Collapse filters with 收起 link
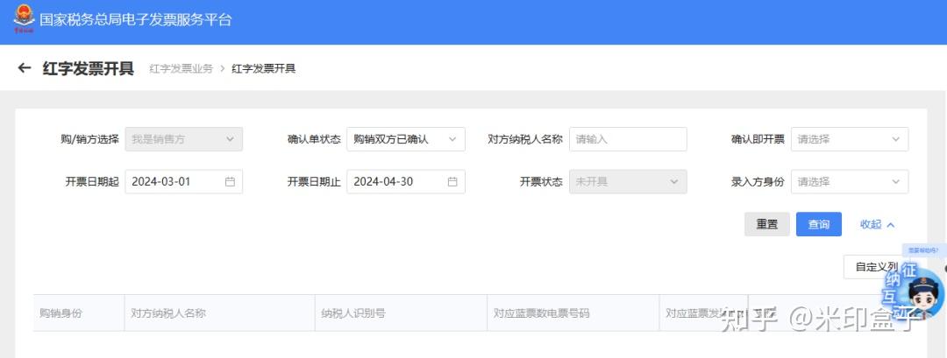 (x=877, y=224)
